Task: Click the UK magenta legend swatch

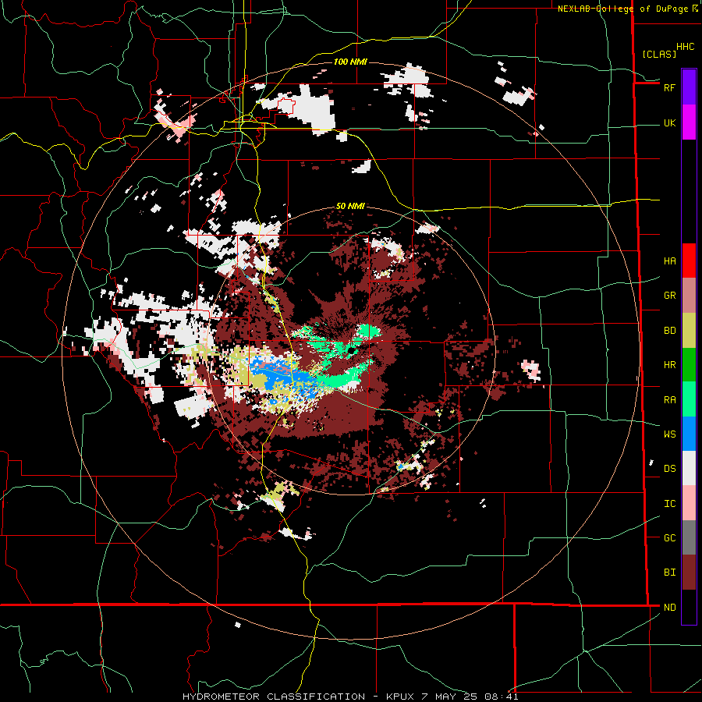Action: (x=689, y=122)
